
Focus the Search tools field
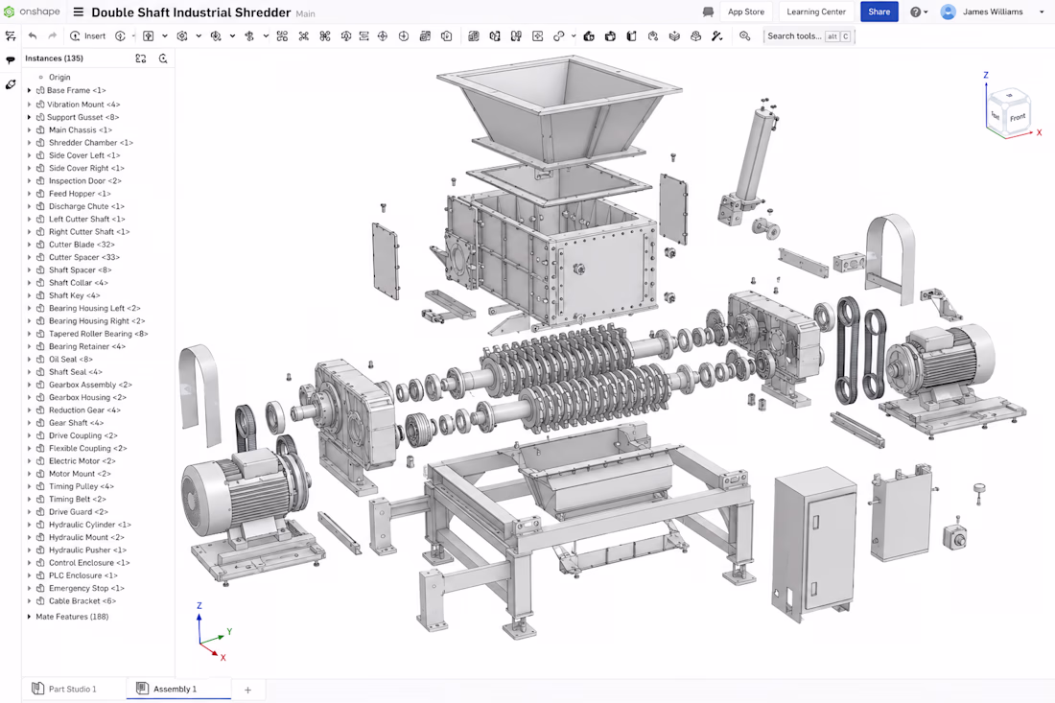coord(809,36)
